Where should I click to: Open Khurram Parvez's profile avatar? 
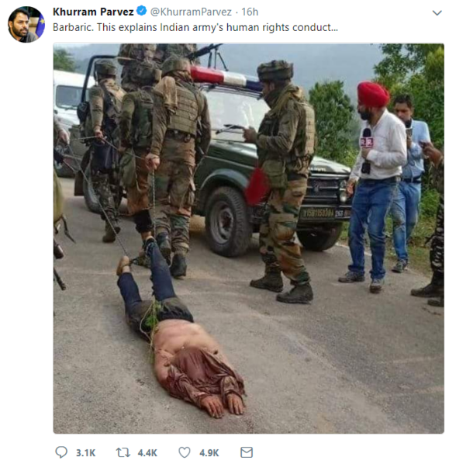(x=26, y=24)
